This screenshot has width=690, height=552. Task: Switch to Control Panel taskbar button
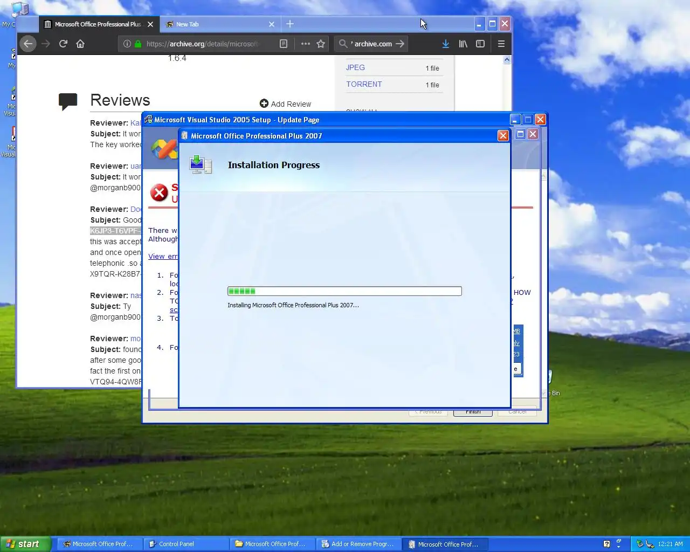pos(185,544)
